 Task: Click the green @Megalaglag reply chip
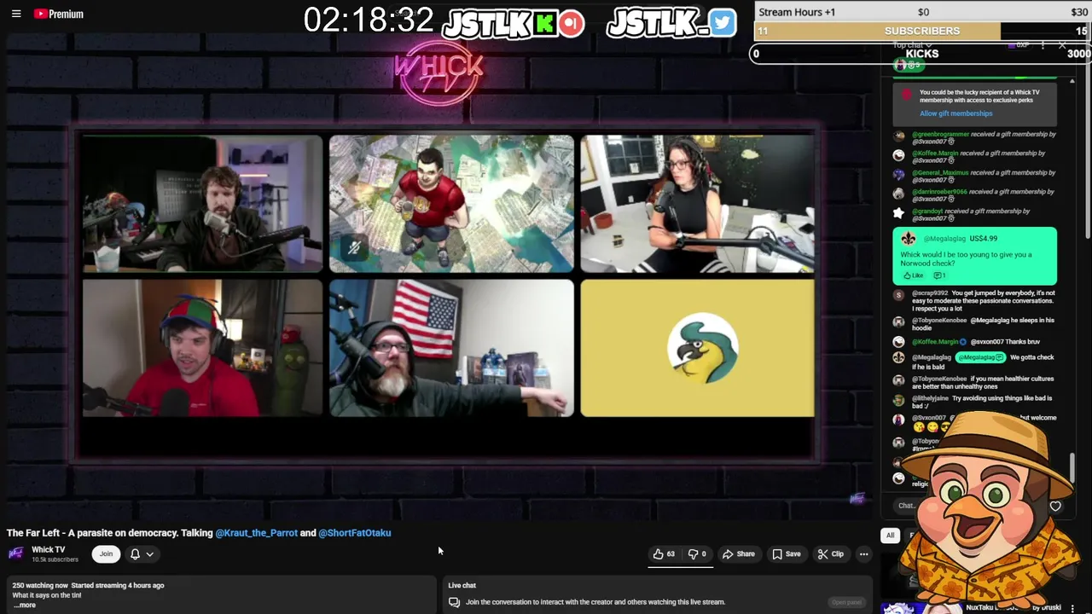980,357
